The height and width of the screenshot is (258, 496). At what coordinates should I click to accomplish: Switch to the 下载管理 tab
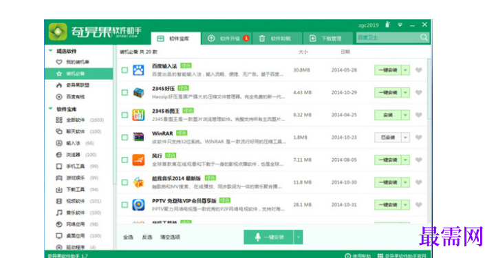(x=327, y=39)
